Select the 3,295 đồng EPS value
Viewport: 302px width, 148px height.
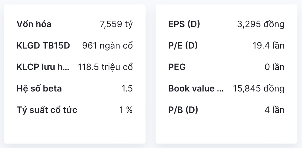click(x=261, y=24)
